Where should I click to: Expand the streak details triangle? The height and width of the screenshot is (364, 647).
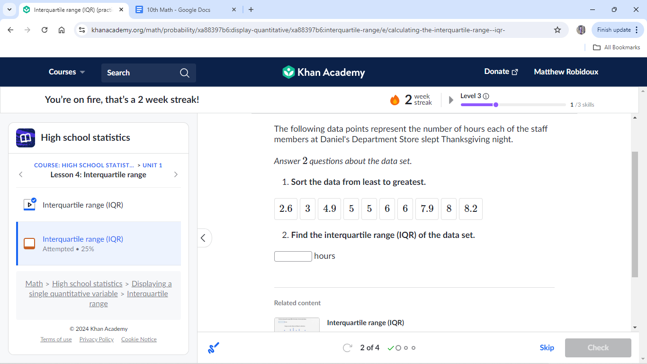[x=451, y=100]
